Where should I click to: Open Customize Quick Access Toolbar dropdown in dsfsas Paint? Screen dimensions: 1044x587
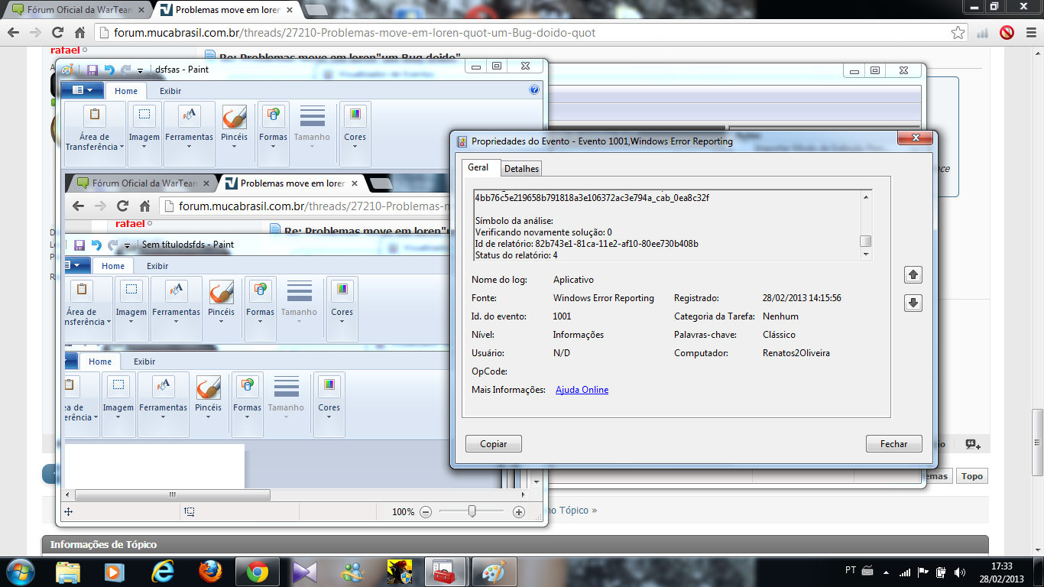point(140,70)
